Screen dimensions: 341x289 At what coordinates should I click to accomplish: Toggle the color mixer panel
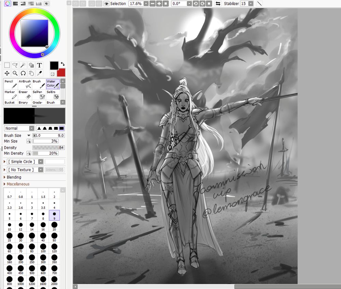point(31,3)
